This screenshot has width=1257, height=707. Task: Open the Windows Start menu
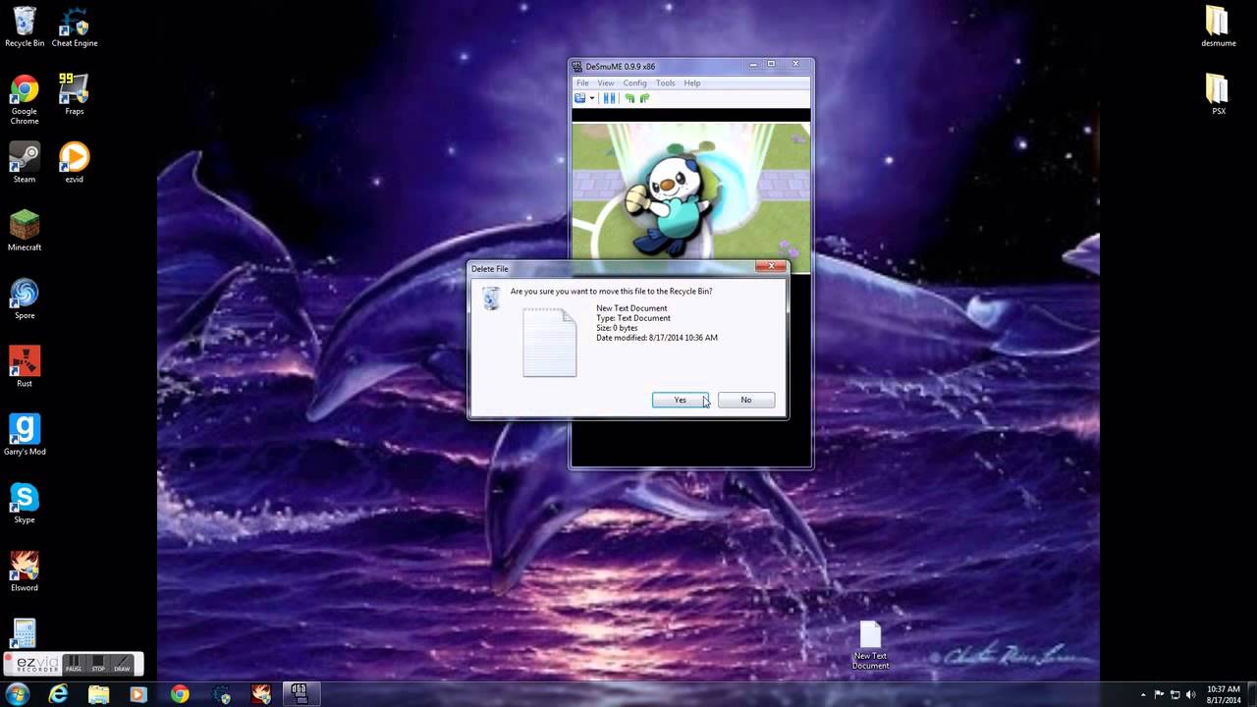tap(18, 694)
